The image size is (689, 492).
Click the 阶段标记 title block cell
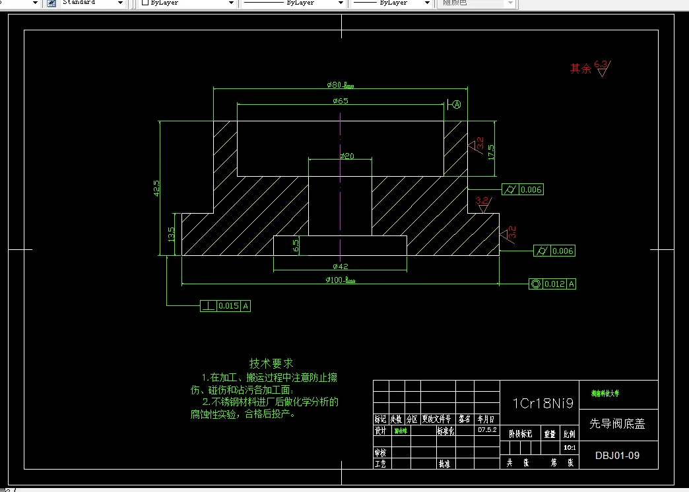pos(521,434)
